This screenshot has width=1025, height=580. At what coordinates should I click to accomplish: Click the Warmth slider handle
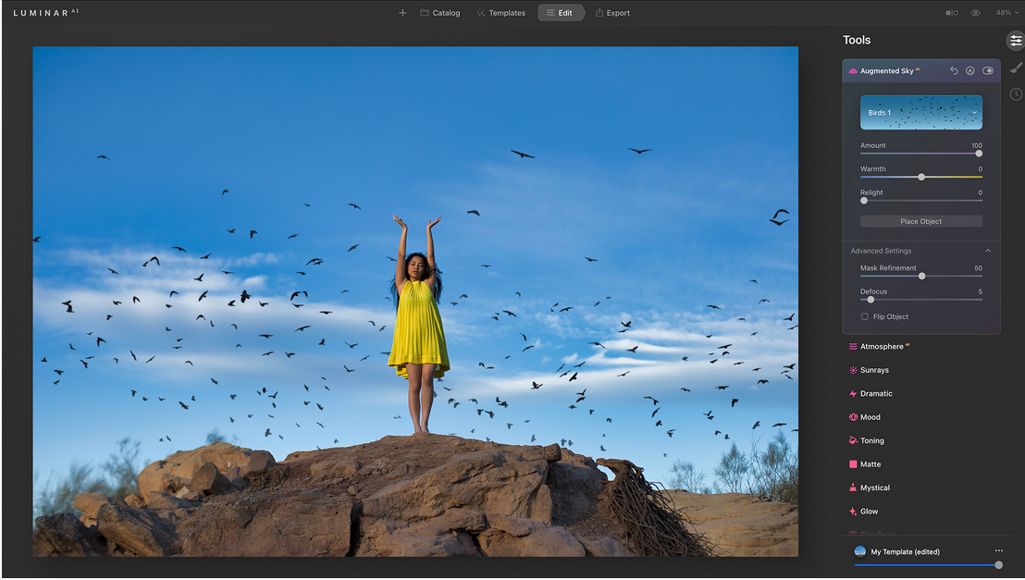click(921, 177)
